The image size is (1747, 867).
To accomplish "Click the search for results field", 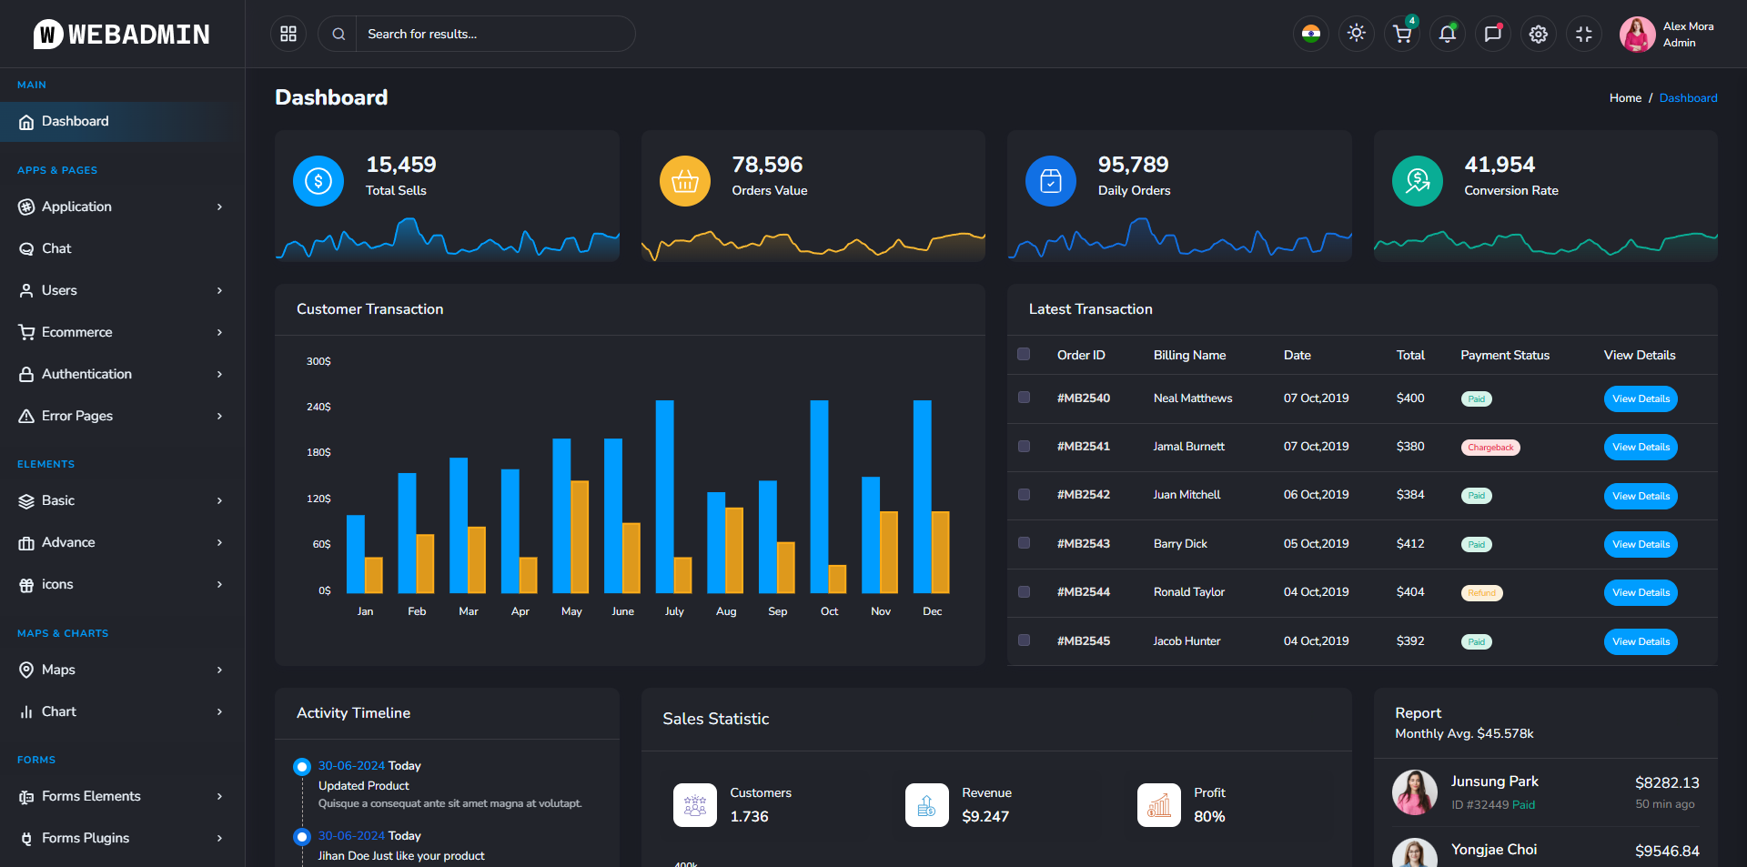I will coord(494,34).
